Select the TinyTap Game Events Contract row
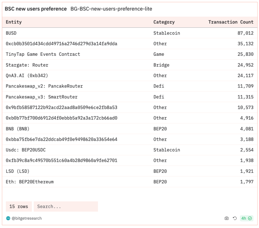Image resolution: width=259 pixels, height=228 pixels. [x=130, y=54]
